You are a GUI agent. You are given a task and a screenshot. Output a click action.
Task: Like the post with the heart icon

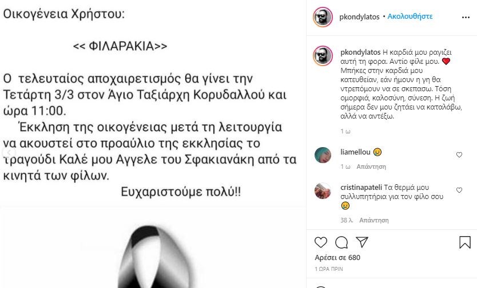[321, 242]
